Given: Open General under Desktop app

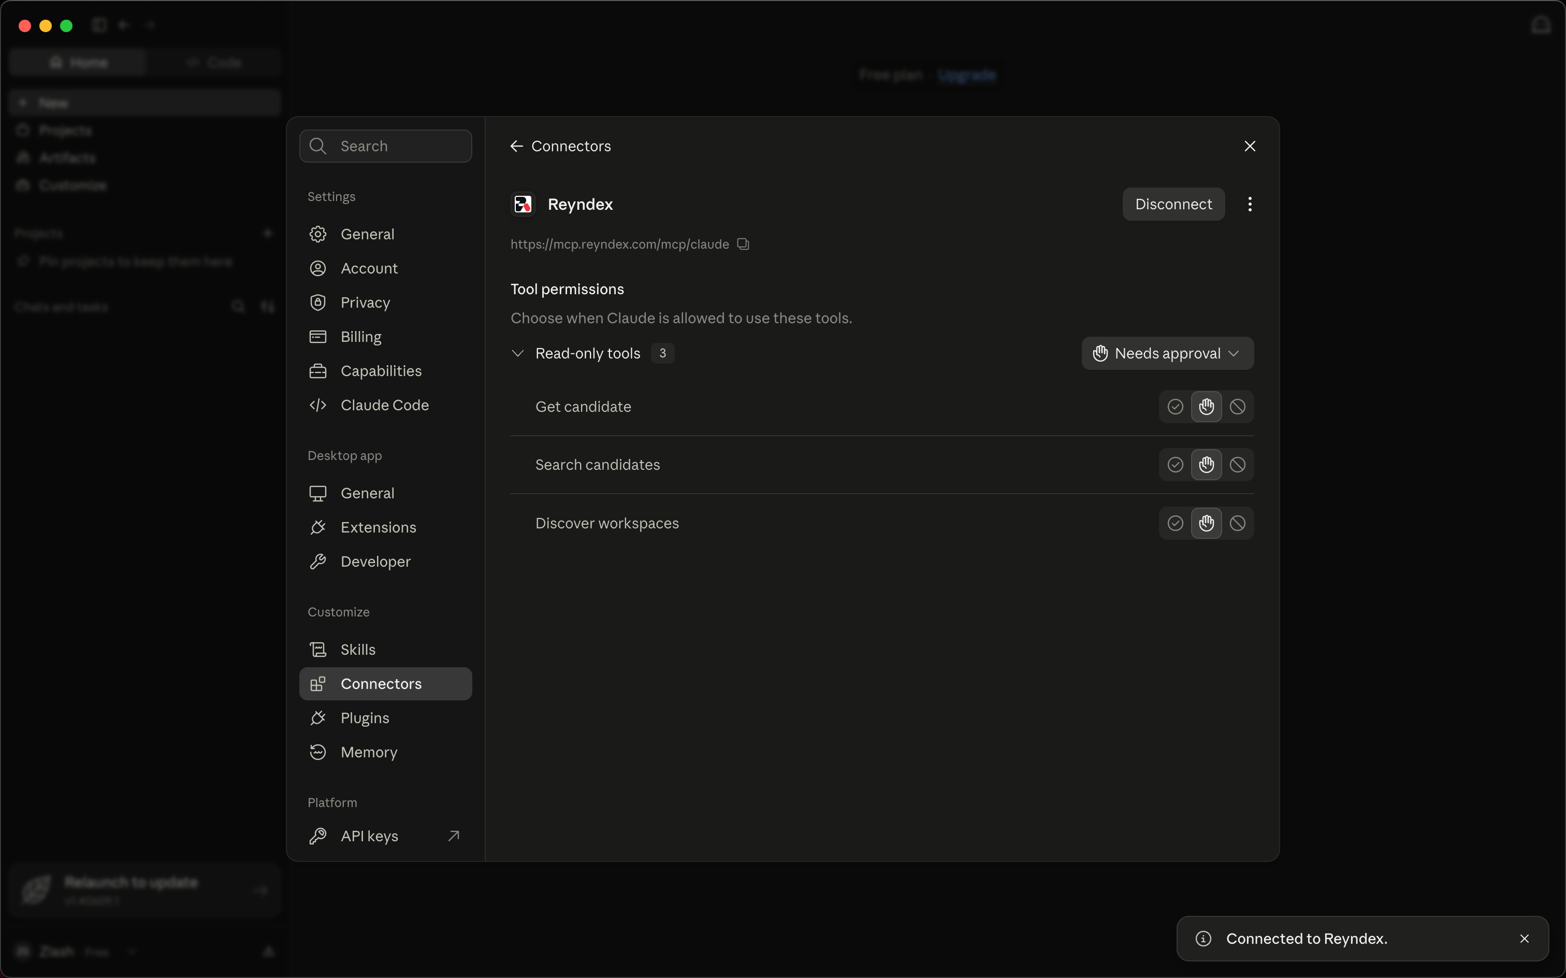Looking at the screenshot, I should point(385,494).
